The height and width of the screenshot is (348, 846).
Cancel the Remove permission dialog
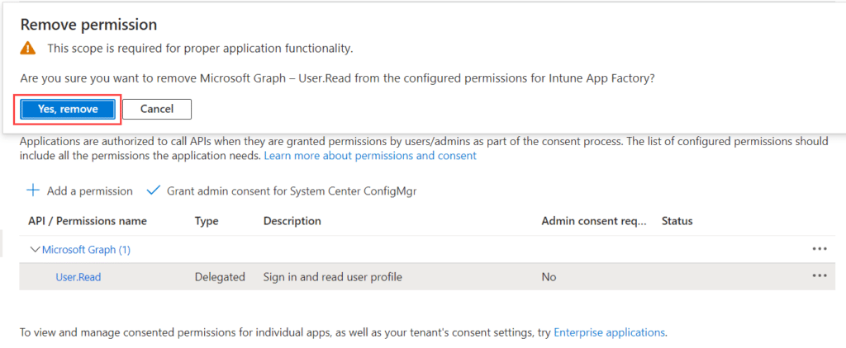(157, 109)
